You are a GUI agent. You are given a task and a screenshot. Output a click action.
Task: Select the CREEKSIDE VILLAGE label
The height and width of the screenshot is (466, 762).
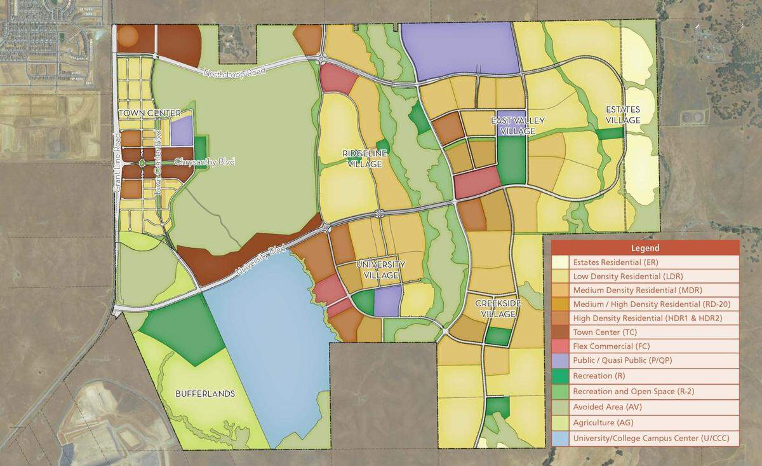click(x=495, y=308)
